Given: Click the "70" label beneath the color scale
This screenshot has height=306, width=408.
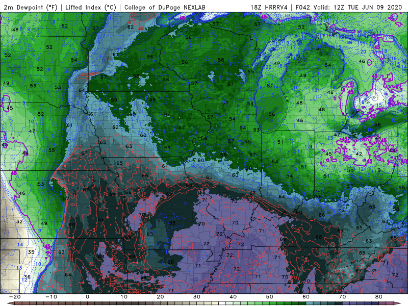Looking at the screenshot, I should 342,297.
